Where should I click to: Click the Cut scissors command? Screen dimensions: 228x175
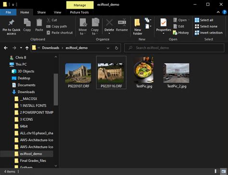coord(51,20)
